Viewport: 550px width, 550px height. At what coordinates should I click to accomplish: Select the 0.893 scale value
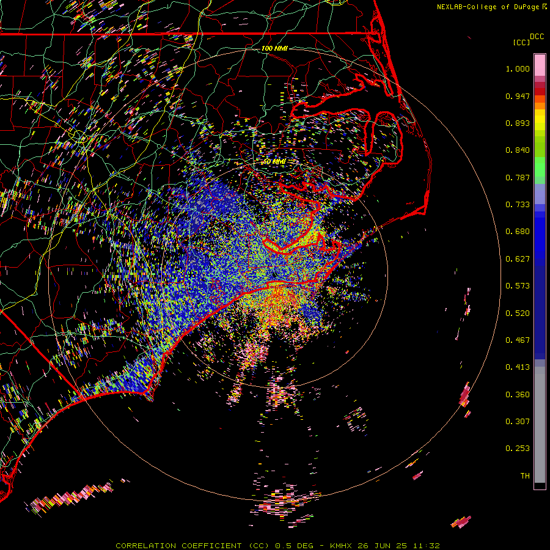pyautogui.click(x=518, y=123)
